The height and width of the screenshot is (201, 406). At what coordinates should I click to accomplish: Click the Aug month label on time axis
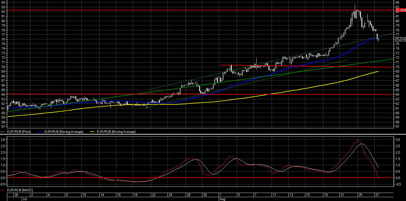click(222, 199)
